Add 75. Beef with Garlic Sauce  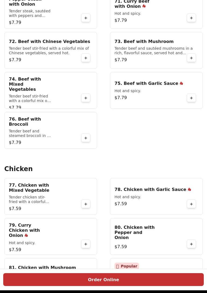pyautogui.click(x=191, y=98)
